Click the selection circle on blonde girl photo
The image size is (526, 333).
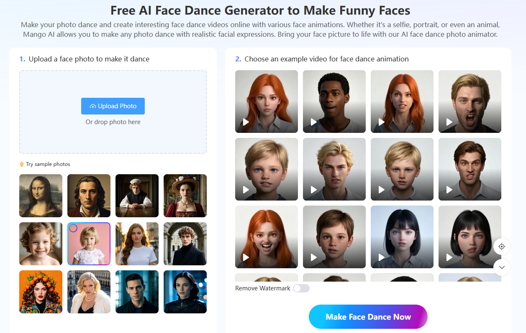pyautogui.click(x=73, y=228)
